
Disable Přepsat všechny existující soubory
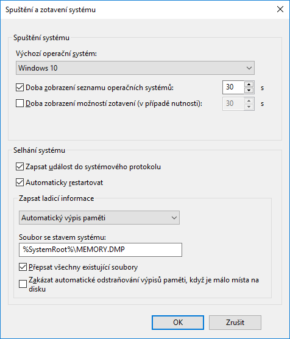tap(23, 267)
